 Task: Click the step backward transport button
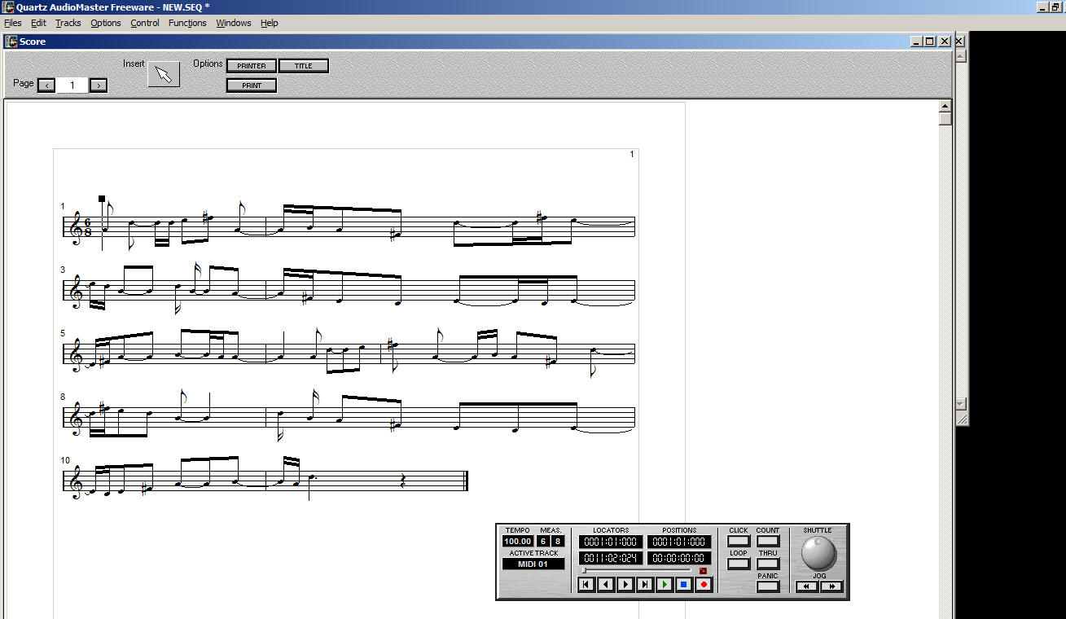[606, 584]
